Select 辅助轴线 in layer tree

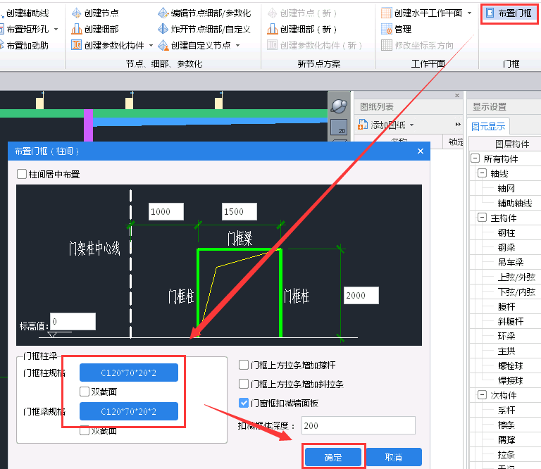515,203
